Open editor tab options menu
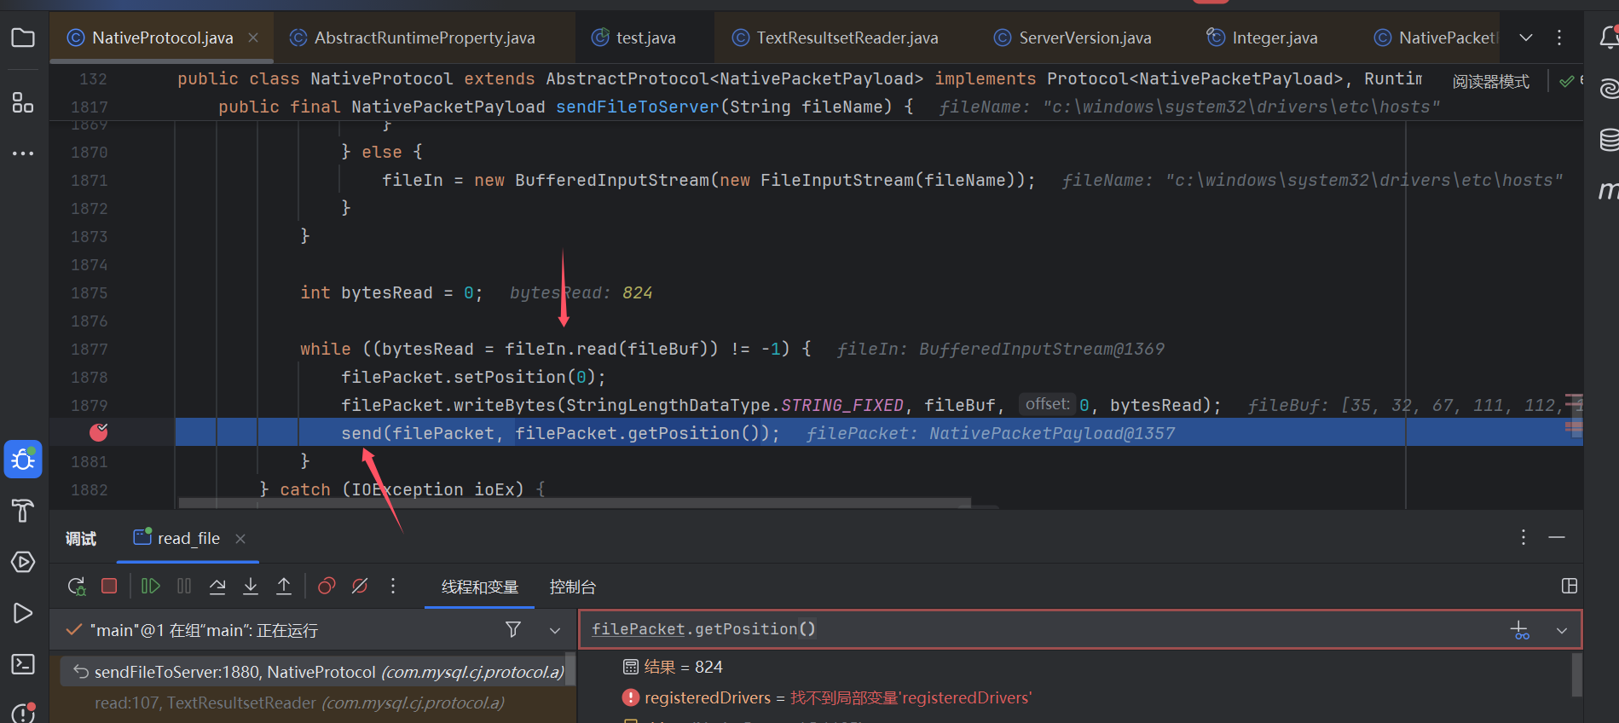 pos(1559,38)
